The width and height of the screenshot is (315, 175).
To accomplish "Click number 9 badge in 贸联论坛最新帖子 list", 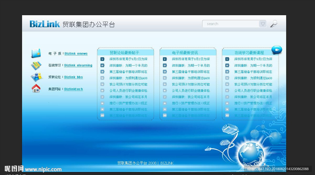I will point(102,109).
